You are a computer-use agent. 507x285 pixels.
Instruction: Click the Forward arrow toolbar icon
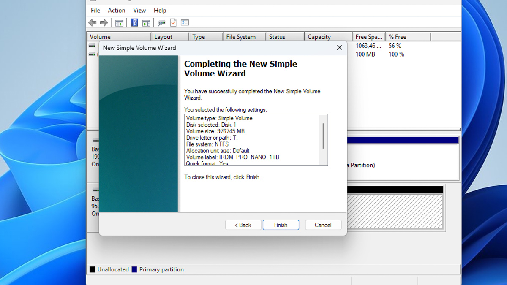104,23
